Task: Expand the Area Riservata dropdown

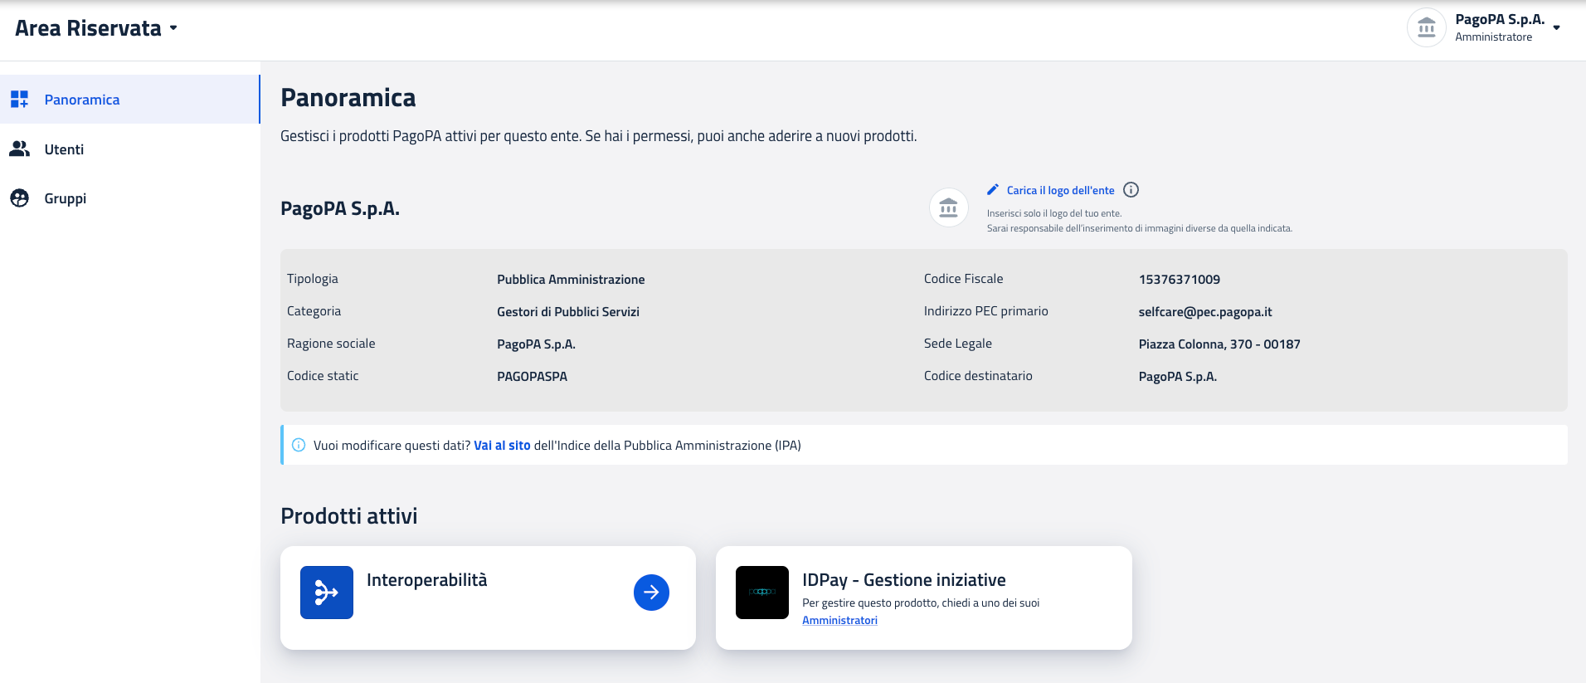Action: click(173, 28)
